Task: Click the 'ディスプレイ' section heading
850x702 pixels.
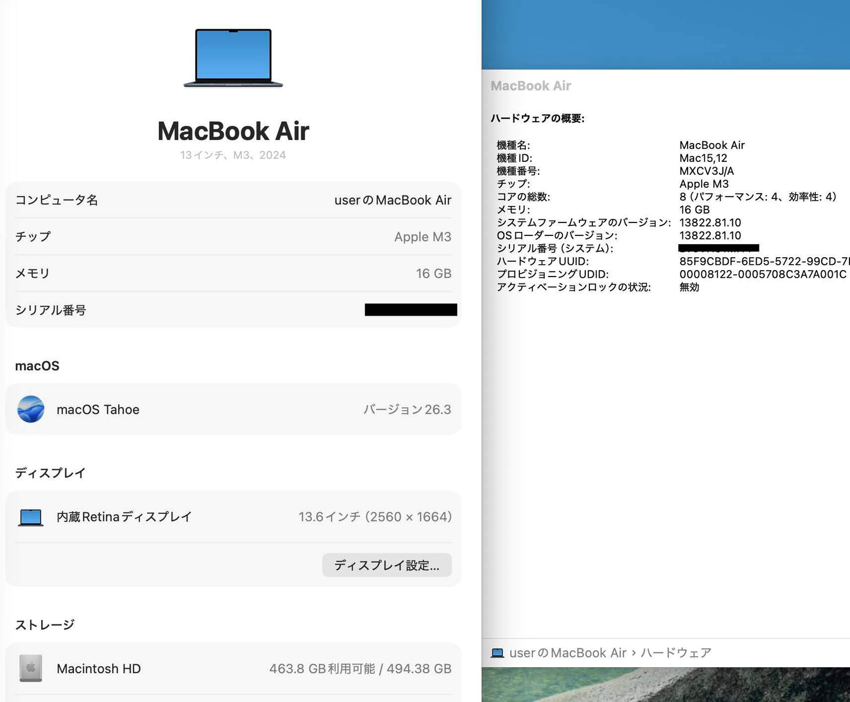Action: [51, 473]
